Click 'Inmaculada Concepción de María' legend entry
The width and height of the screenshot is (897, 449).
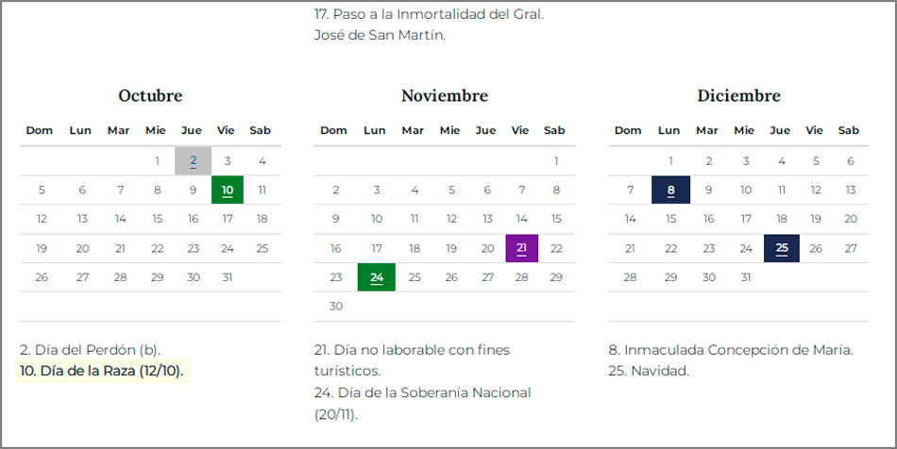click(x=731, y=350)
